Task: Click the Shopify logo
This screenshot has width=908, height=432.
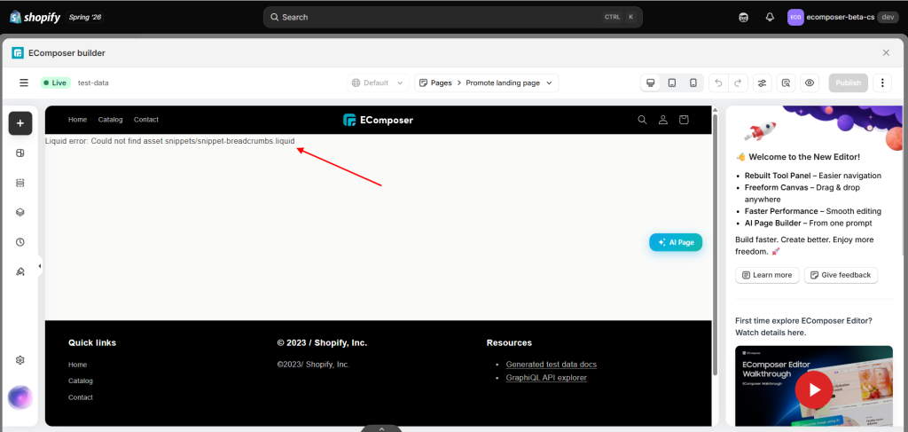Action: tap(35, 18)
